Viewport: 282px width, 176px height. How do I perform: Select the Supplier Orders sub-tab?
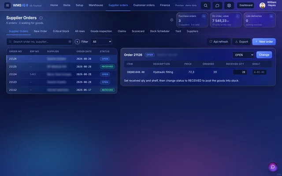19,31
